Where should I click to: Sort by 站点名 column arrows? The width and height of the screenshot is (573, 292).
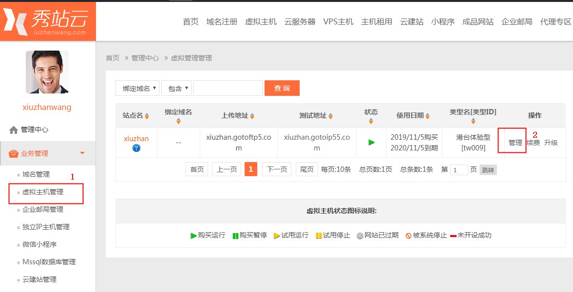pos(147,116)
